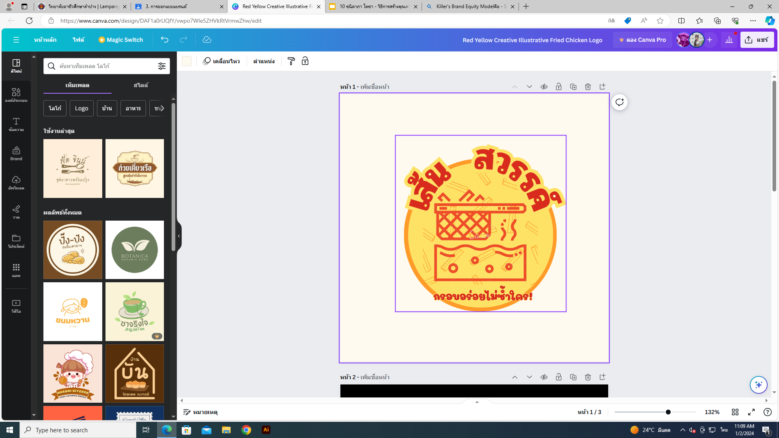Viewport: 779px width, 438px height.
Task: Open the Uploads panel
Action: (x=16, y=182)
